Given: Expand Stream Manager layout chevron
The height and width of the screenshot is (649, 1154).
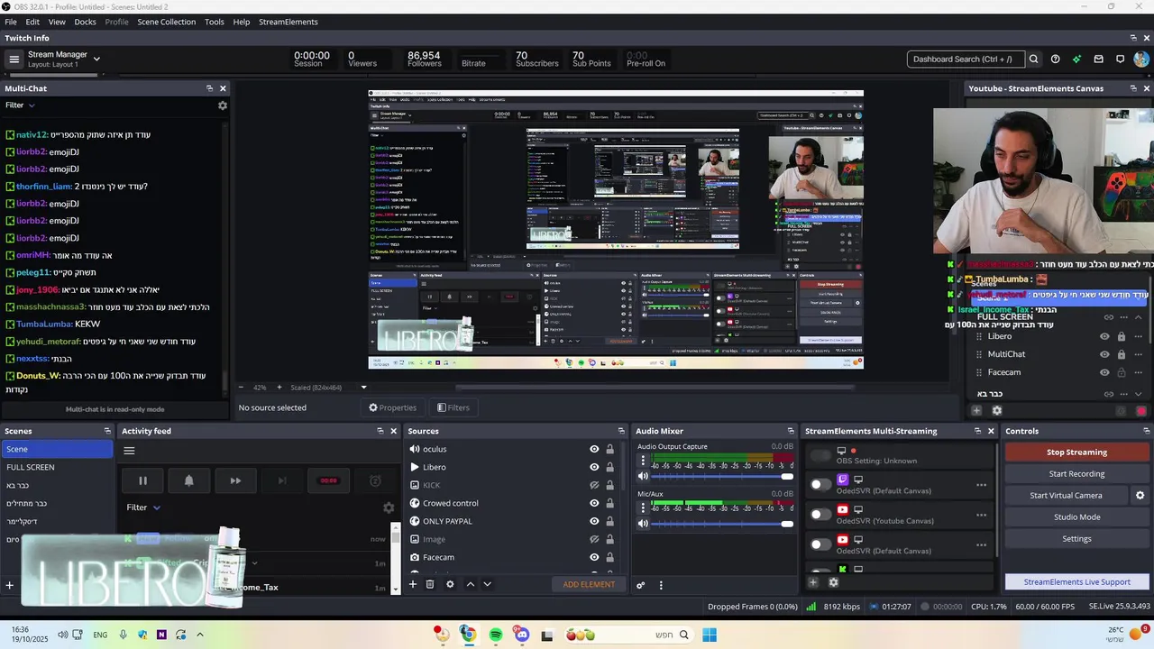Looking at the screenshot, I should pyautogui.click(x=96, y=59).
